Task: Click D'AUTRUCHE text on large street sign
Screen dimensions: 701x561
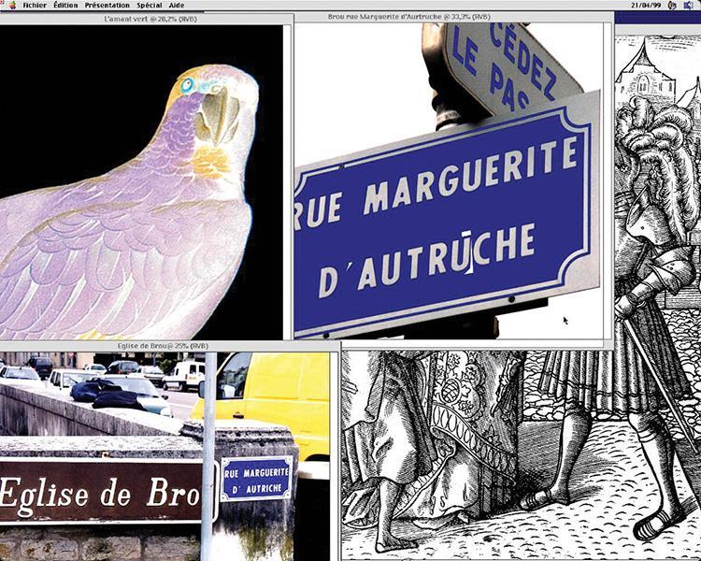Action: (x=425, y=260)
